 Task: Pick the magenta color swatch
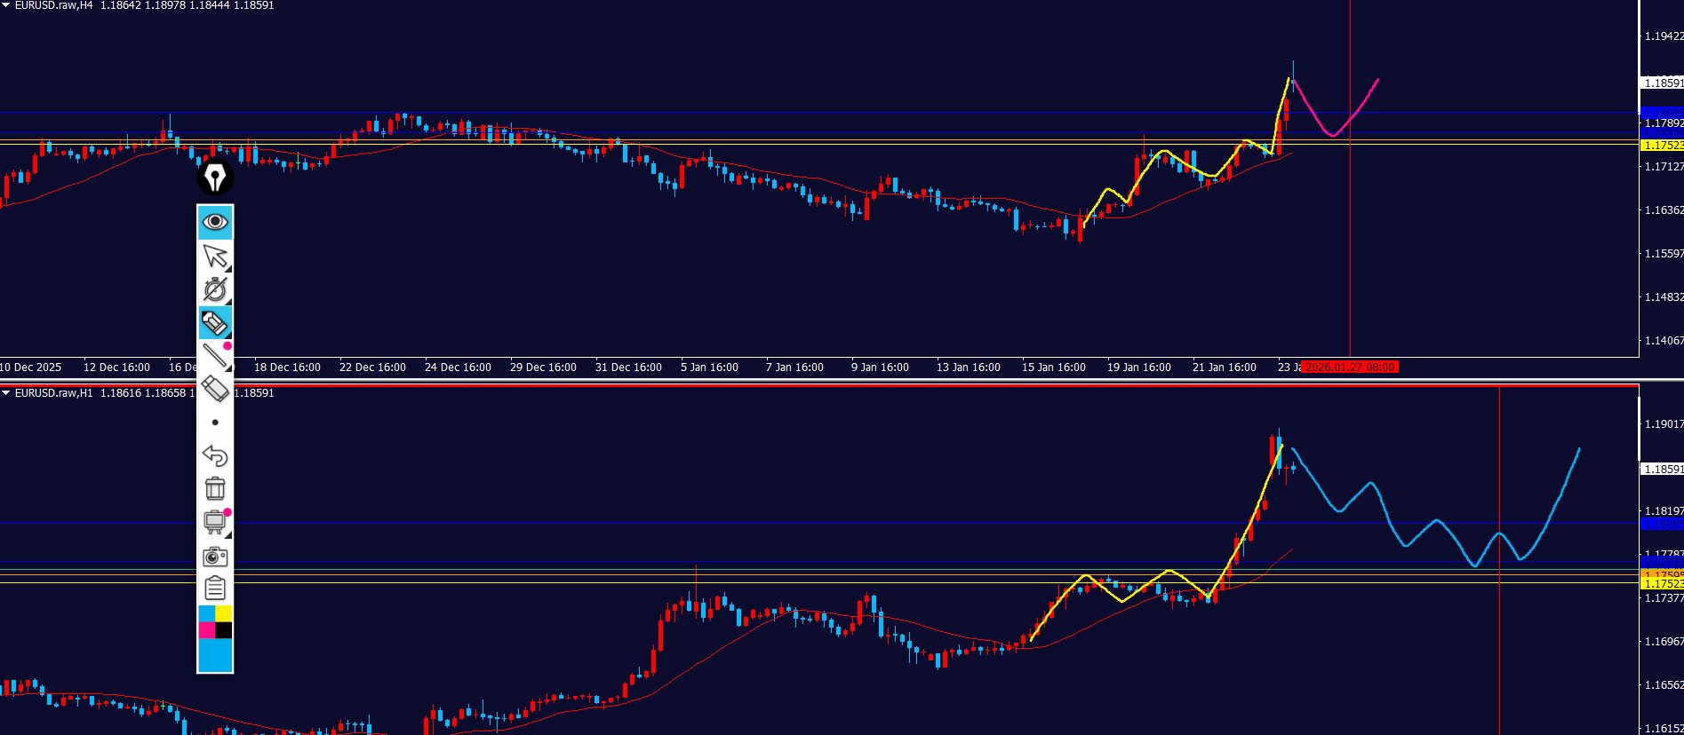(206, 630)
